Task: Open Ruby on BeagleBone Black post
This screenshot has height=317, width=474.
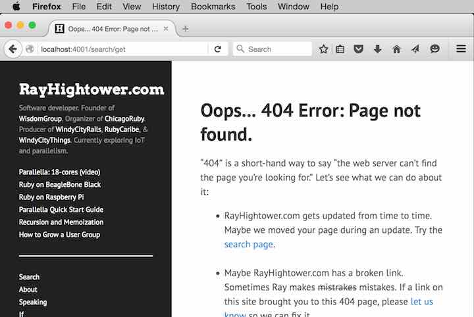Action: [x=60, y=184]
